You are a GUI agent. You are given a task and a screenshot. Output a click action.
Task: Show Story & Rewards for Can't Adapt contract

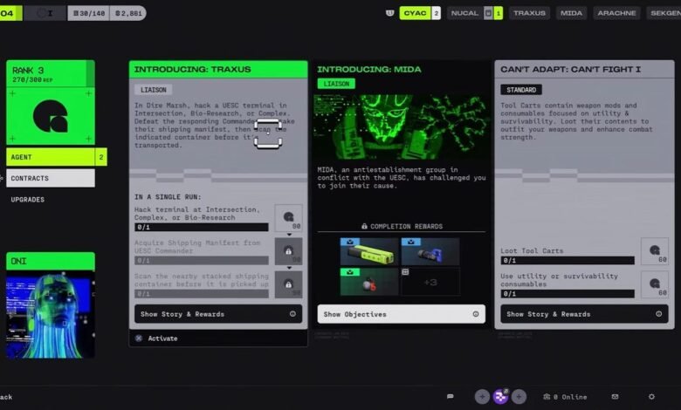[x=584, y=314]
